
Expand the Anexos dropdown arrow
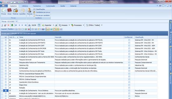click(x=69, y=25)
